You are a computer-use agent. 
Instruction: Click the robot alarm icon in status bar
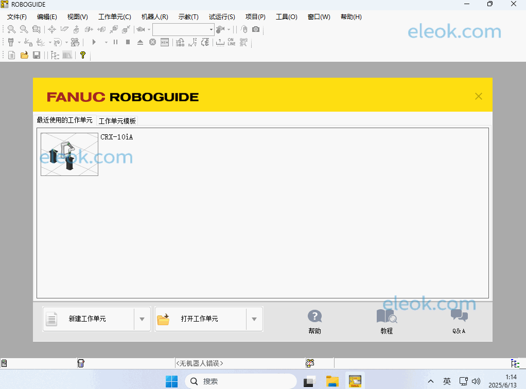(x=310, y=363)
